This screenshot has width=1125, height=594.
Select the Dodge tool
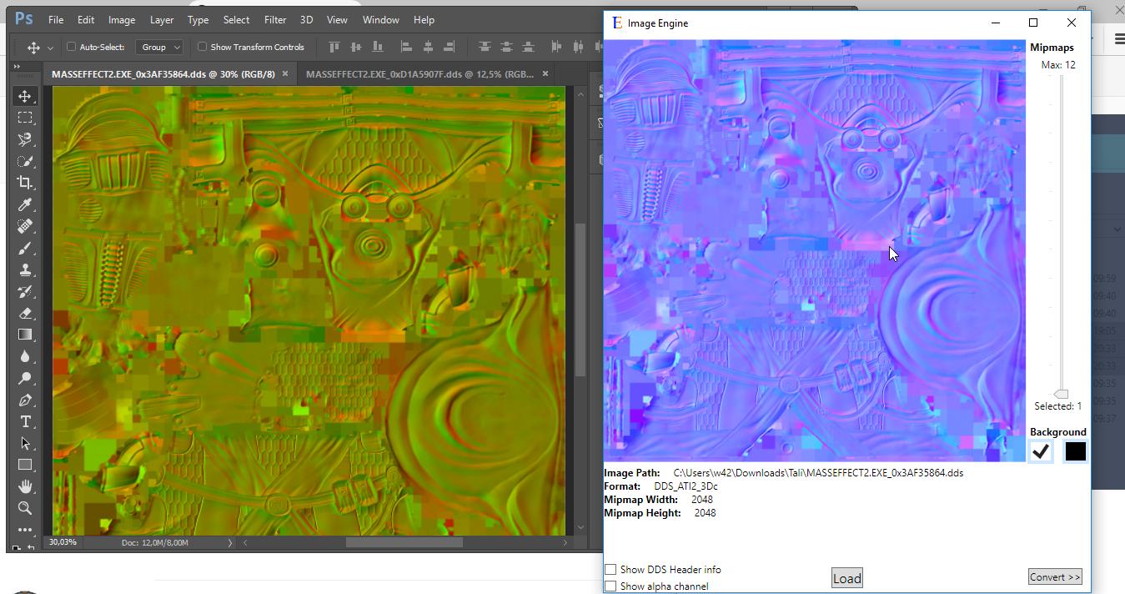click(x=25, y=378)
